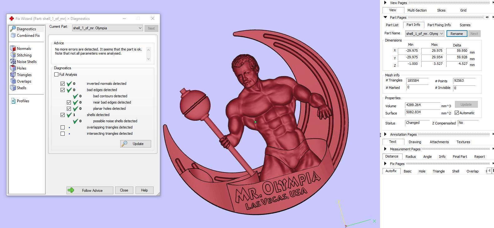Click the Advice text scroll down arrow

(x=149, y=59)
